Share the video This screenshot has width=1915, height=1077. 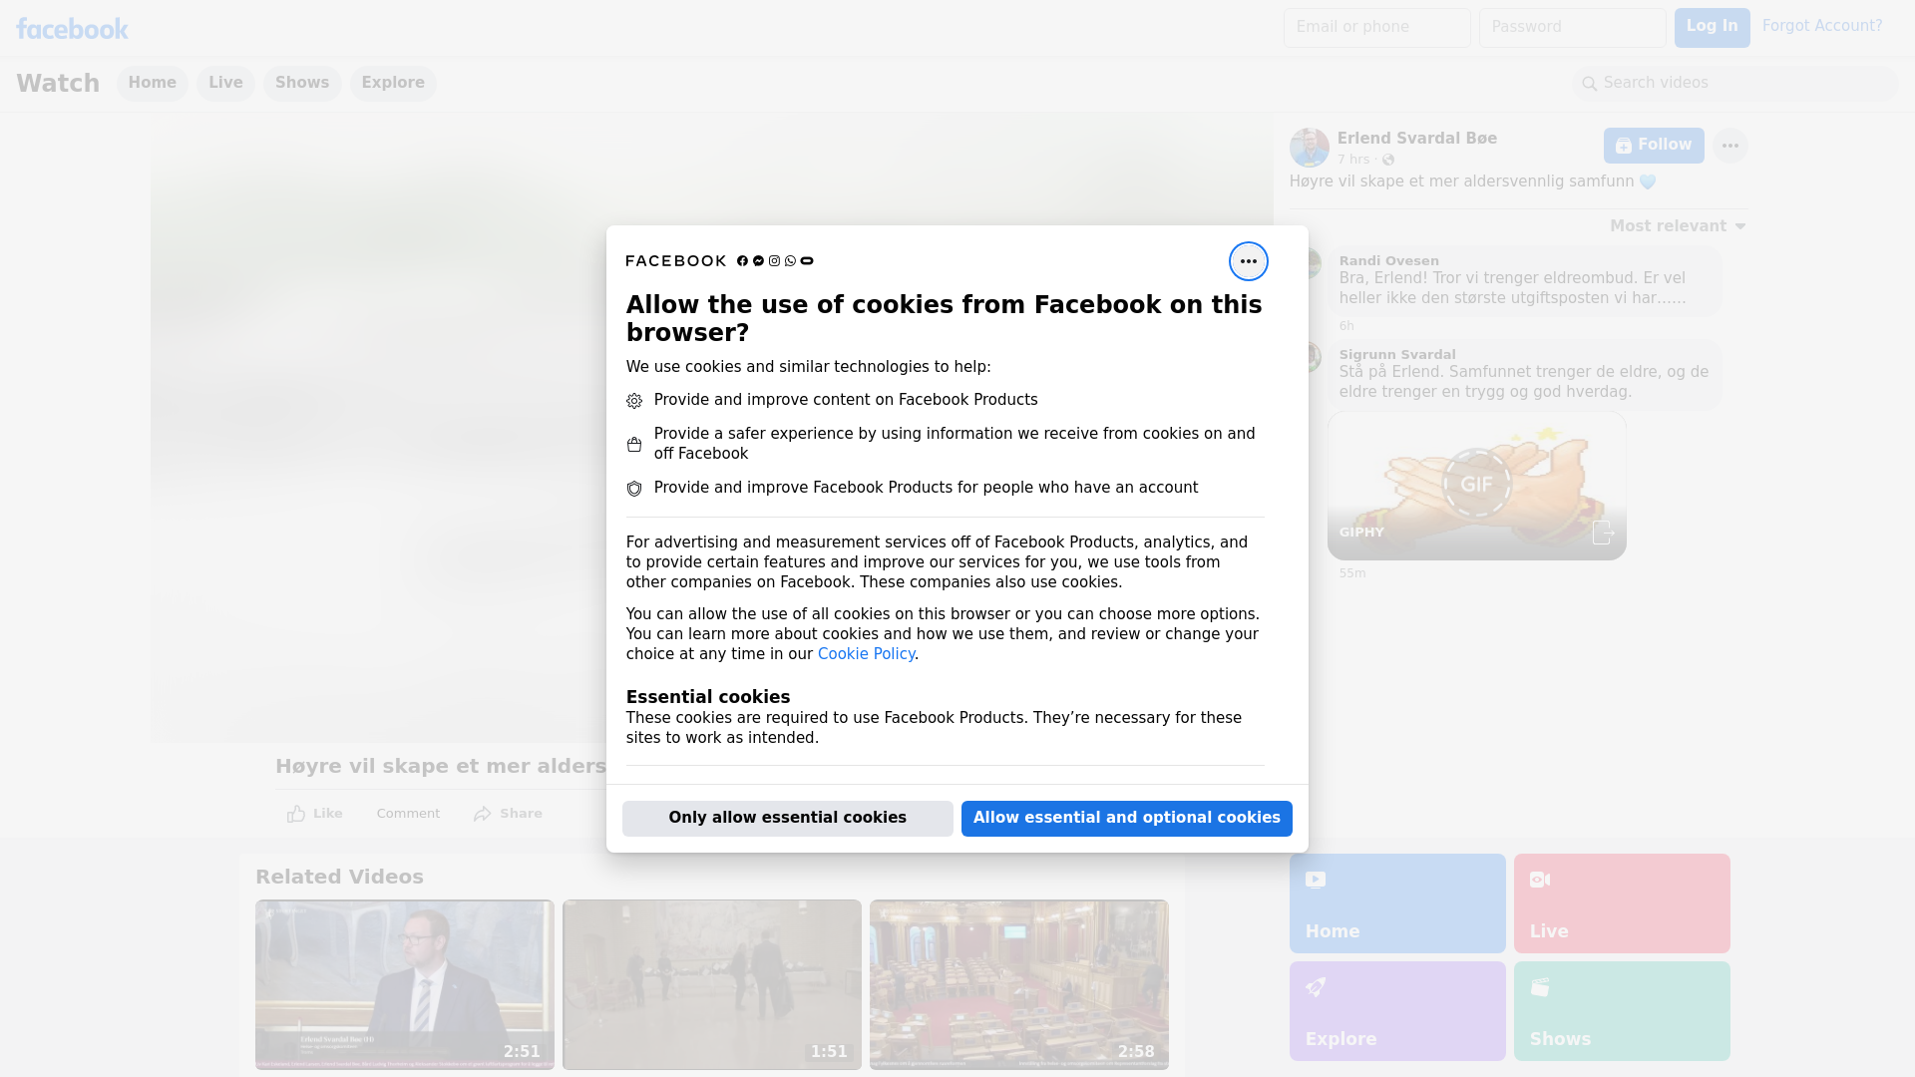pos(508,814)
